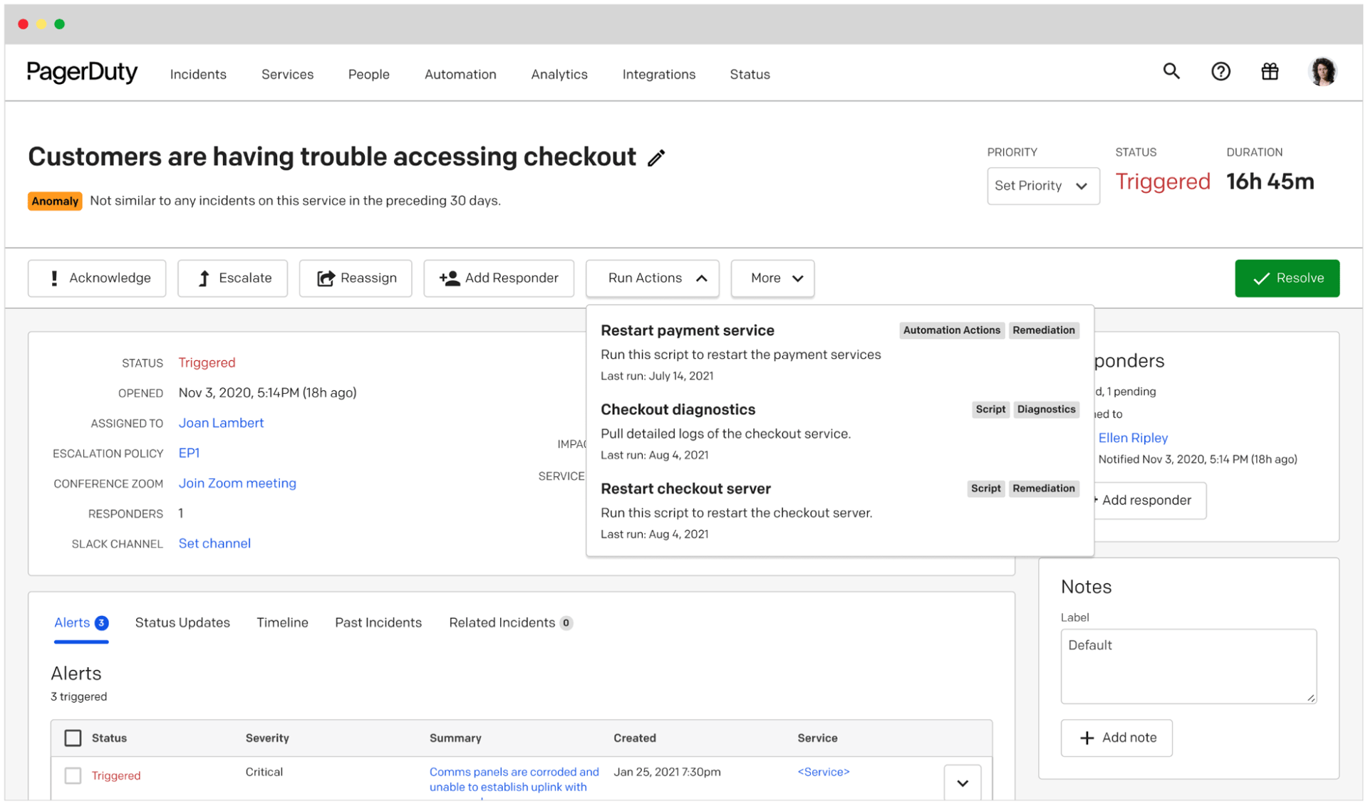Open the Analytics menu in navigation

coord(559,74)
